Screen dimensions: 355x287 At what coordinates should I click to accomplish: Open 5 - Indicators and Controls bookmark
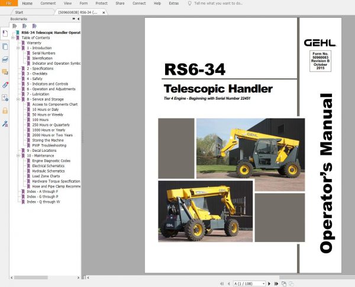click(47, 84)
